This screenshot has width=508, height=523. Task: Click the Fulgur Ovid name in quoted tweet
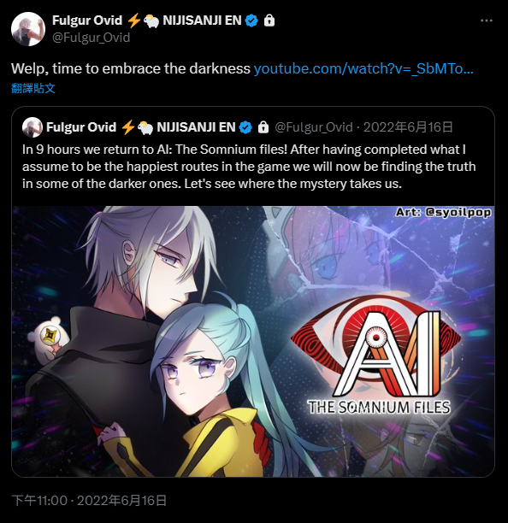pyautogui.click(x=81, y=127)
